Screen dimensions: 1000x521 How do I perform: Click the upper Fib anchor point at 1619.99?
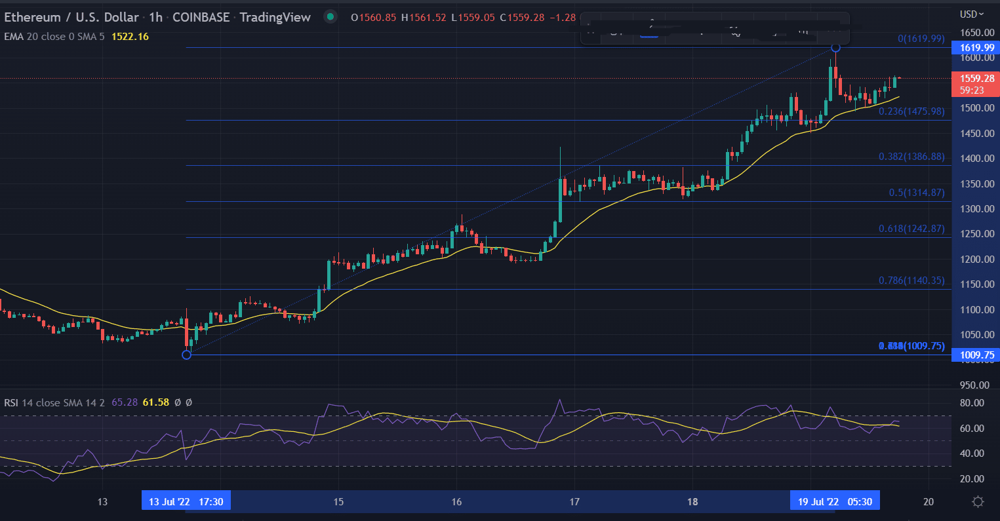pyautogui.click(x=835, y=47)
